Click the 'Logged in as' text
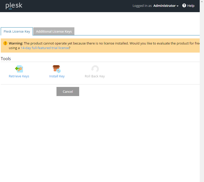Image resolution: width=204 pixels, height=182 pixels. (142, 6)
